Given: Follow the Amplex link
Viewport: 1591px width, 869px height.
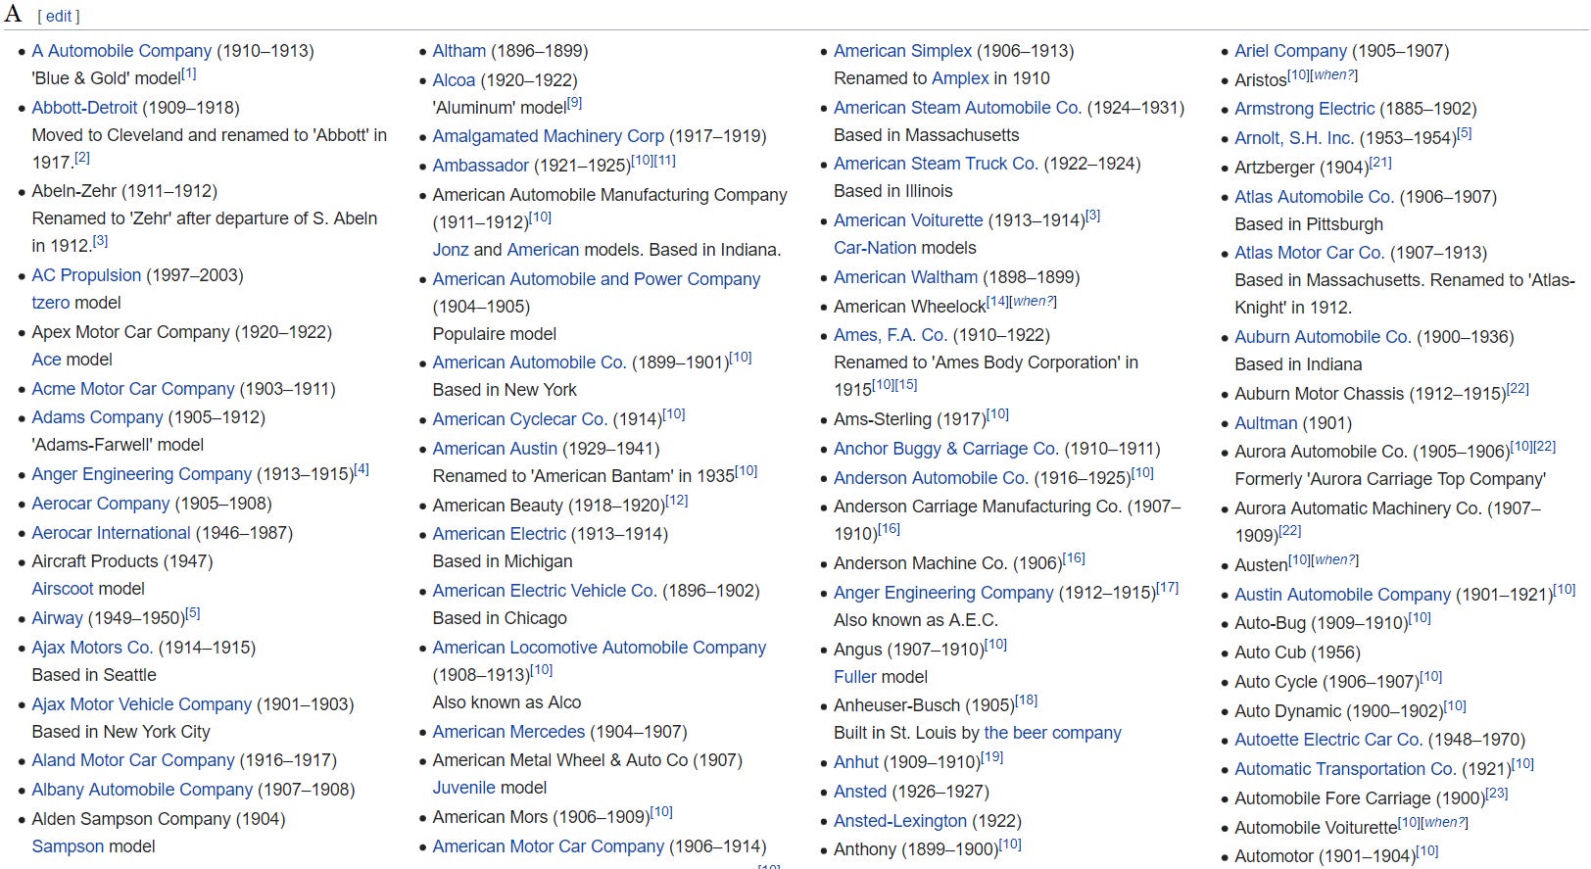Looking at the screenshot, I should click(x=960, y=78).
